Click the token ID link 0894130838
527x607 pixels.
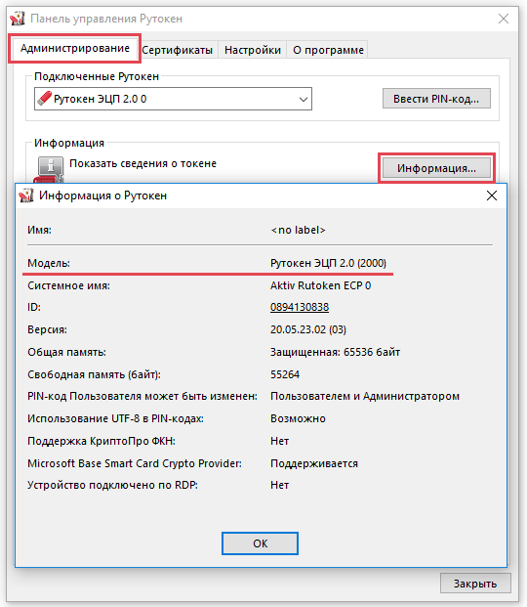click(x=300, y=307)
